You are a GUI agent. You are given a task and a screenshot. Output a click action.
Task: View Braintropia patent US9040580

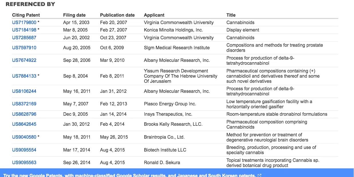click(24, 137)
